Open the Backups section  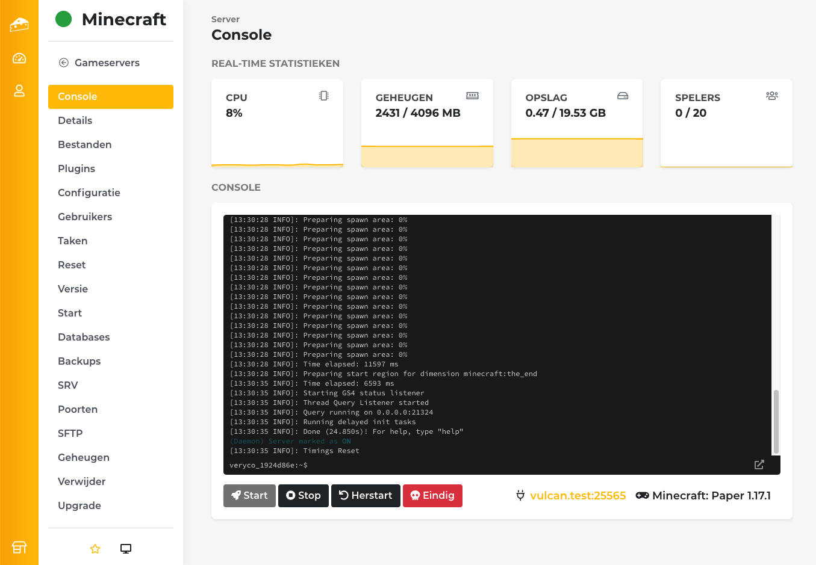click(79, 361)
